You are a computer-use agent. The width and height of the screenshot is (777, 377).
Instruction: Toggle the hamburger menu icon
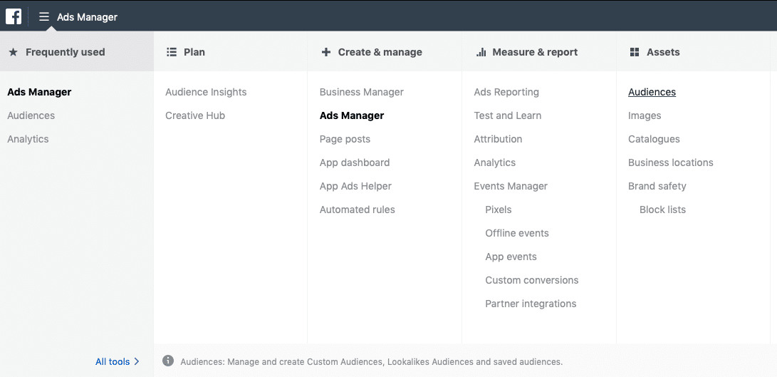[44, 17]
